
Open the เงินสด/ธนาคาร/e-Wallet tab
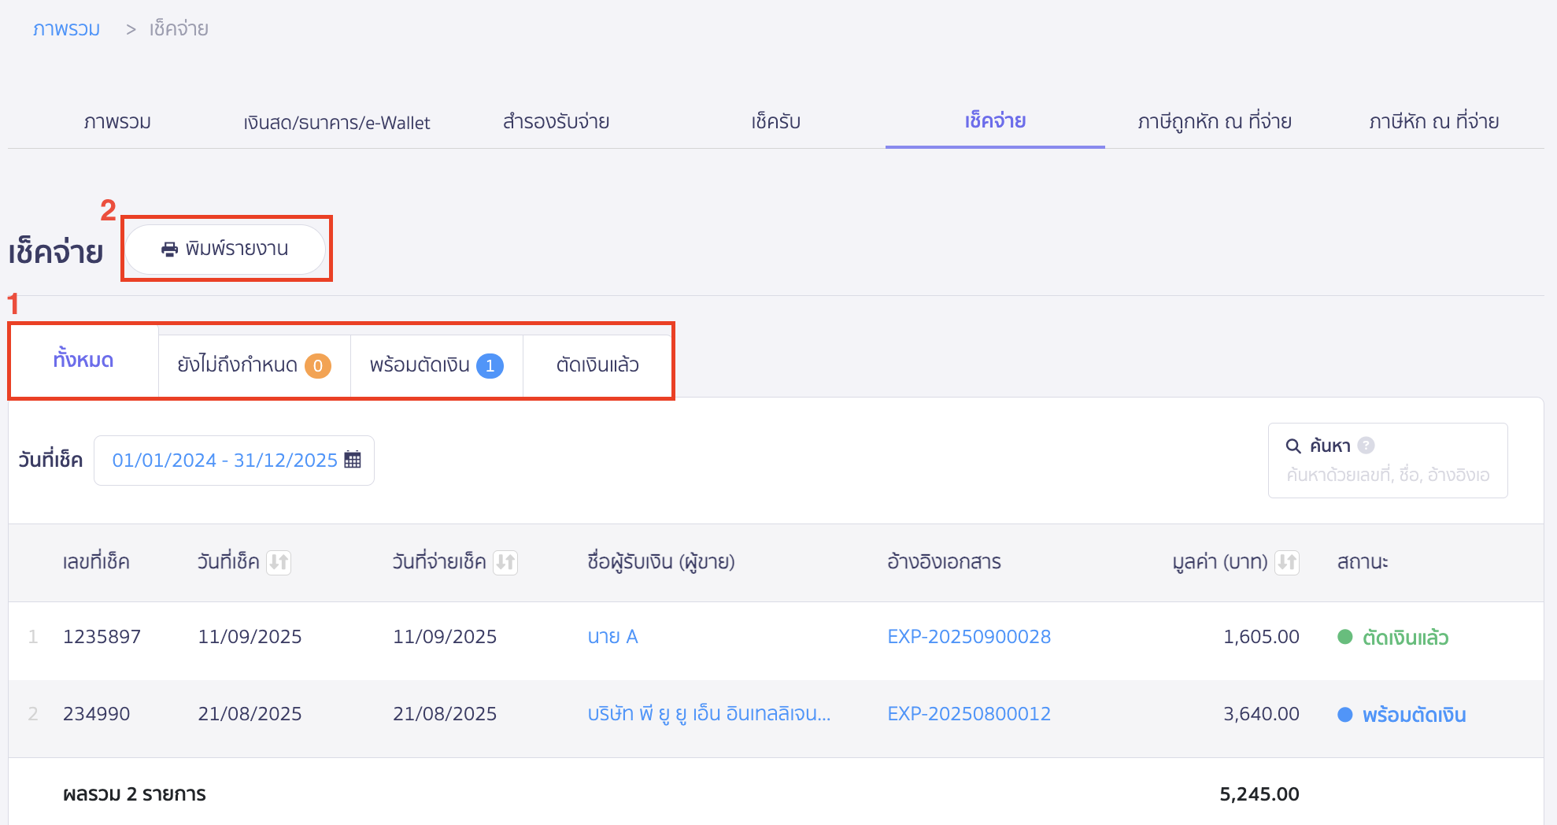point(336,123)
